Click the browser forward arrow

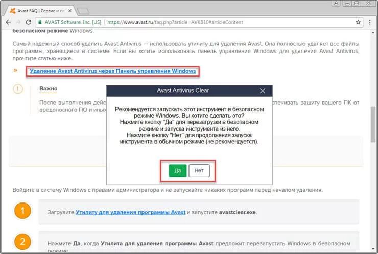click(x=18, y=22)
